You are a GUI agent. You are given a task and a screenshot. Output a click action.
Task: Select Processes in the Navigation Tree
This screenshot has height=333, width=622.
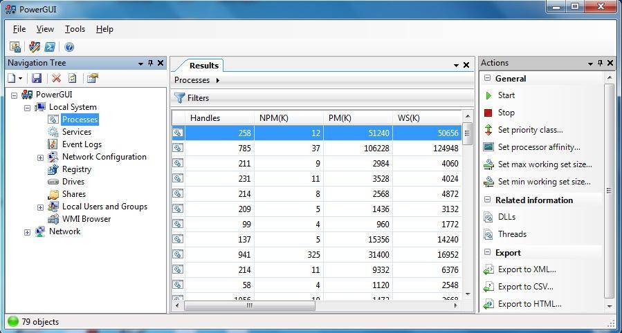(80, 120)
